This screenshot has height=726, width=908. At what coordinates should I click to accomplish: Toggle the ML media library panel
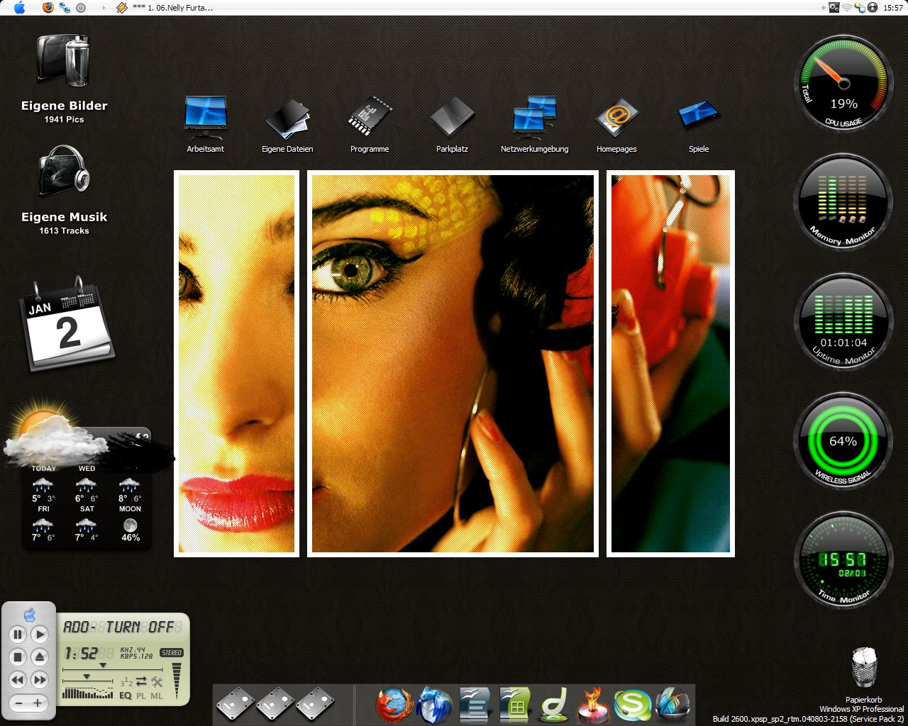pyautogui.click(x=157, y=696)
